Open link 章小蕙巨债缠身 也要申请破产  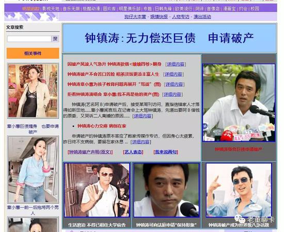[x=33, y=129]
